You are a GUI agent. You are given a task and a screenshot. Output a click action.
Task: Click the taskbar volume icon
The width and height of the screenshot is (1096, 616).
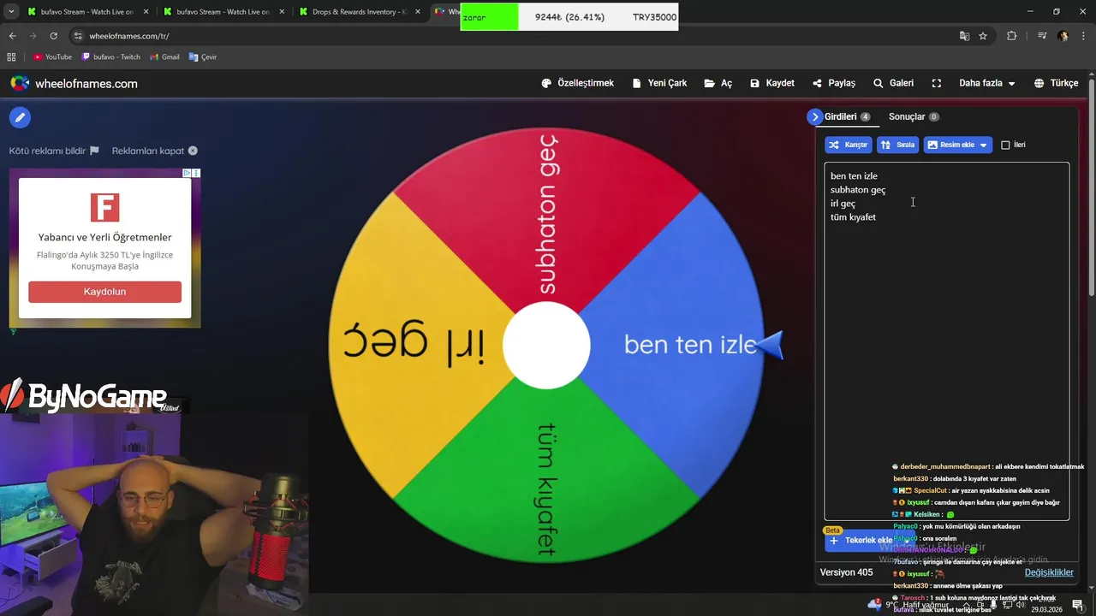1020,605
